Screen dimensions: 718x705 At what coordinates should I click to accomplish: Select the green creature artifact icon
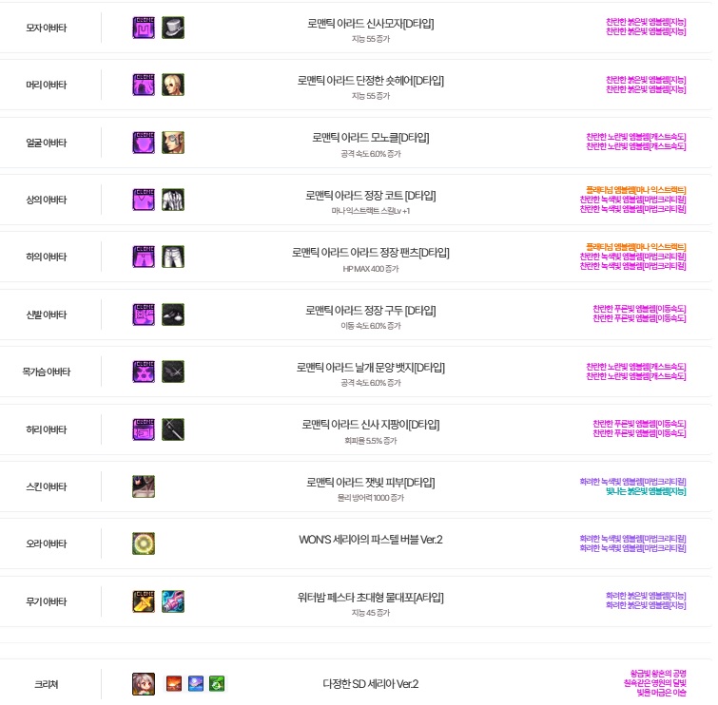(x=217, y=684)
